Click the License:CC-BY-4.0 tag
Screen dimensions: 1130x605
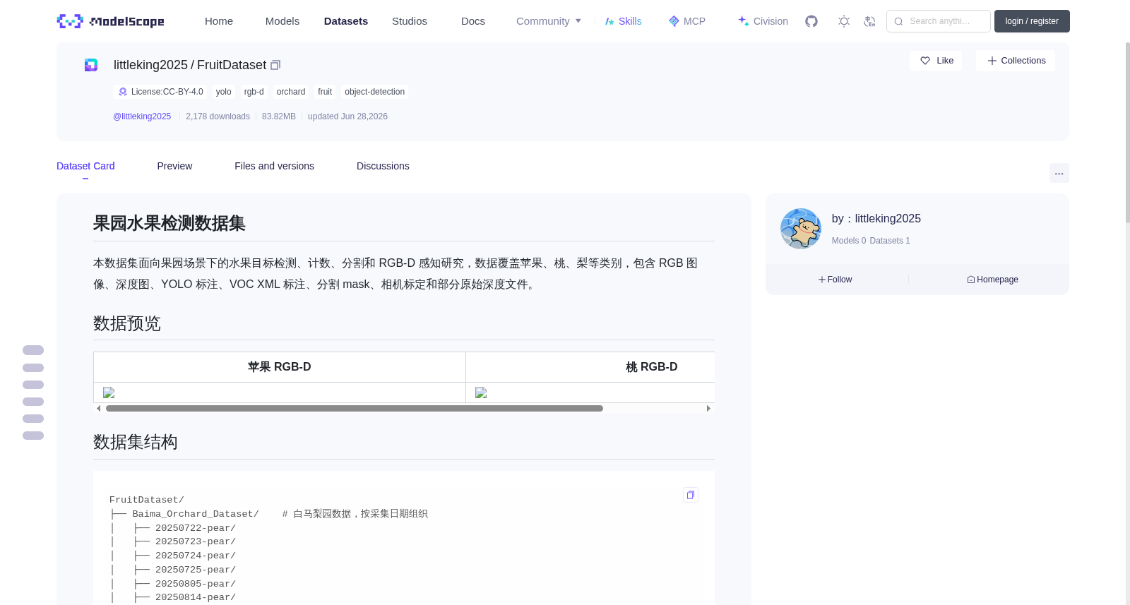coord(160,92)
